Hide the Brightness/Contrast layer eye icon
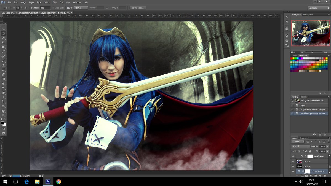331x186 pixels. [293, 171]
